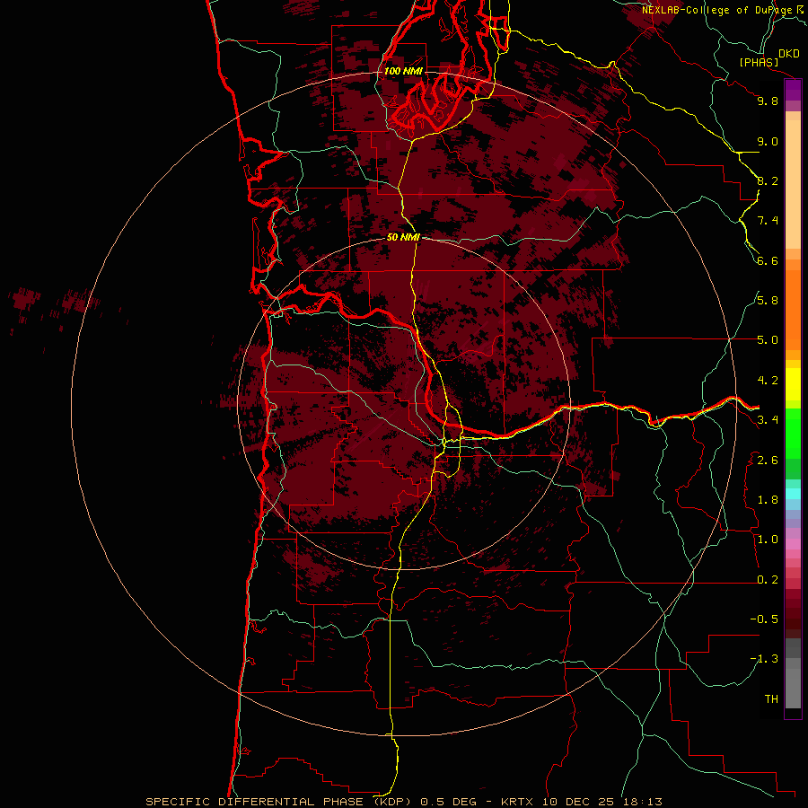Click the 9.8 value on the color scale
Image resolution: width=808 pixels, height=808 pixels.
pyautogui.click(x=768, y=101)
